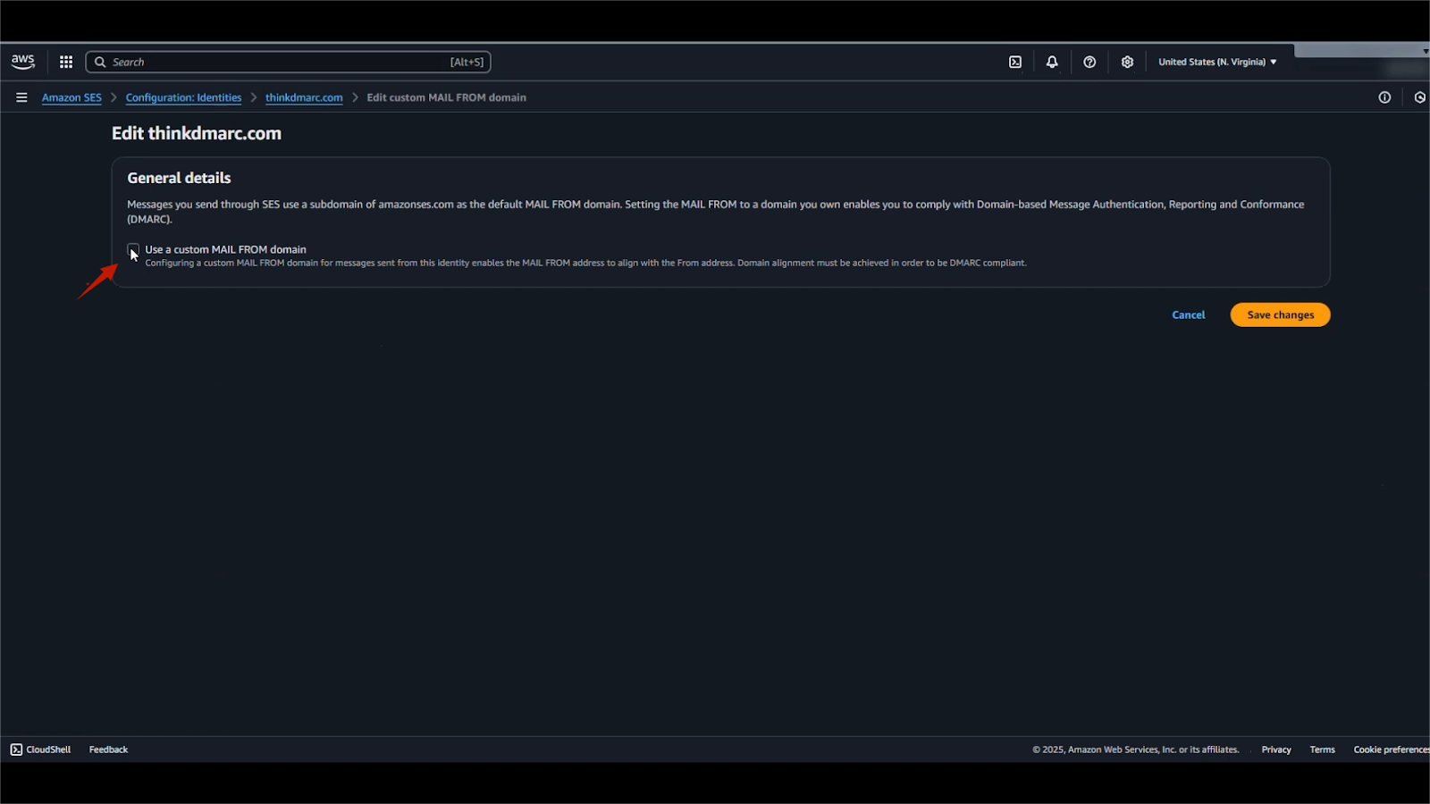This screenshot has width=1430, height=804.
Task: Open the AWS services grid menu
Action: tap(66, 62)
